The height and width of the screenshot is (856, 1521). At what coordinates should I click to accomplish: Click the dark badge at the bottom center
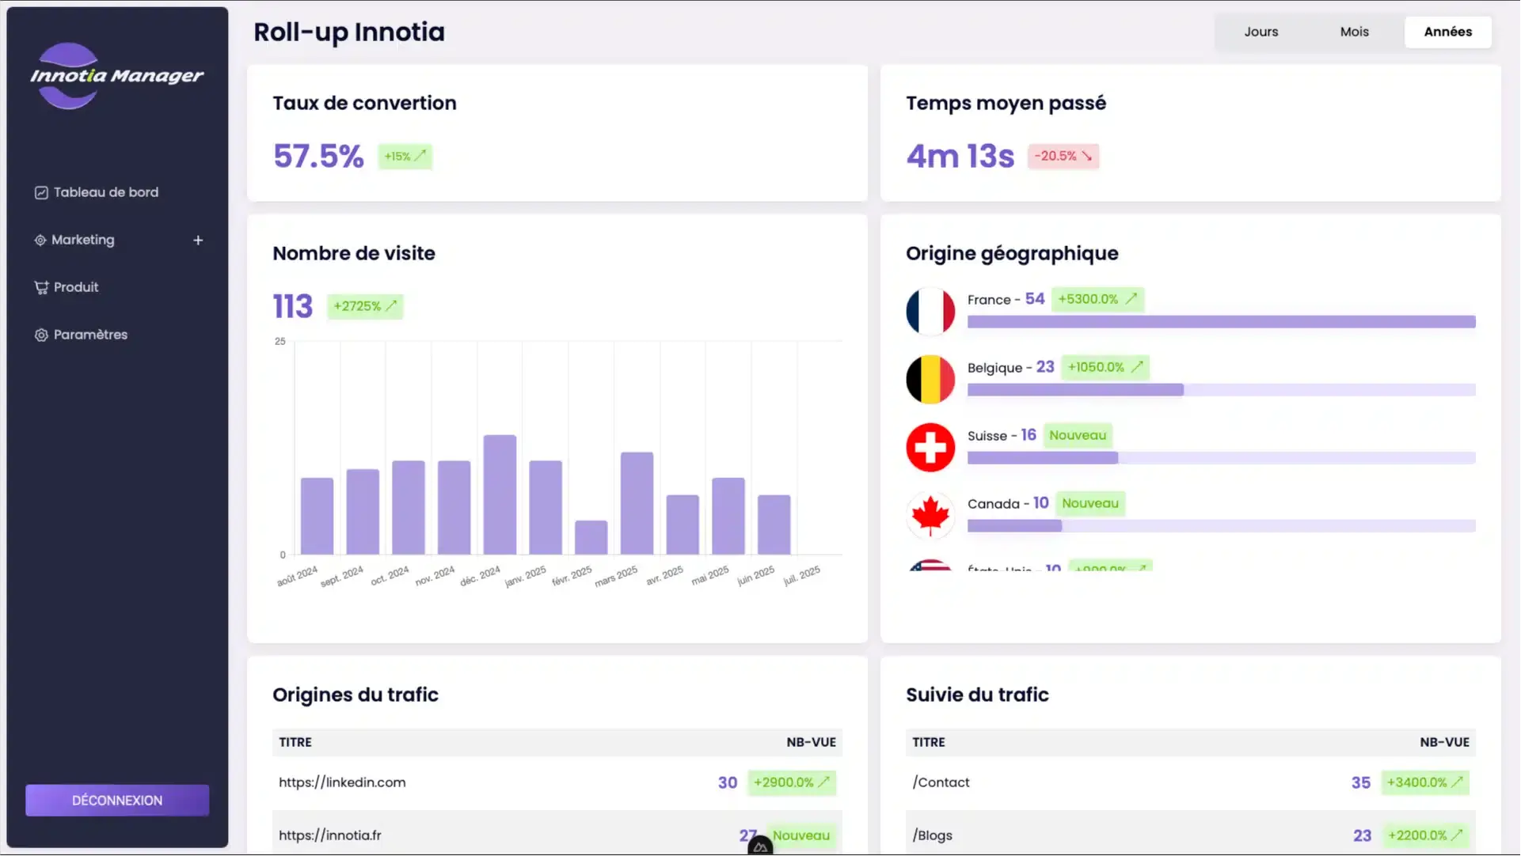click(x=759, y=845)
